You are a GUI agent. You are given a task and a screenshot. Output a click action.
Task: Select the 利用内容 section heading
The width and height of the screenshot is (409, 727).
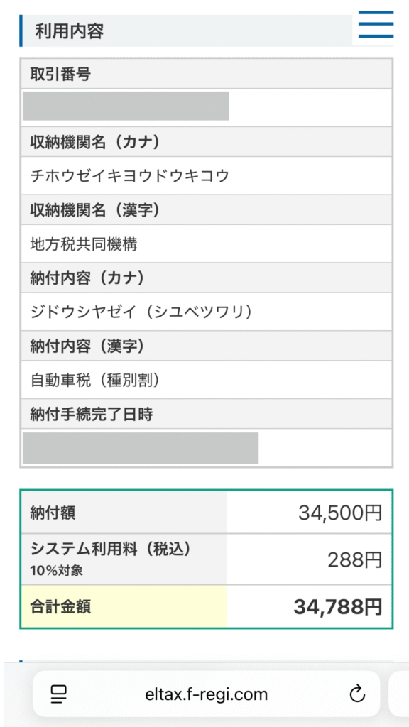pyautogui.click(x=69, y=31)
